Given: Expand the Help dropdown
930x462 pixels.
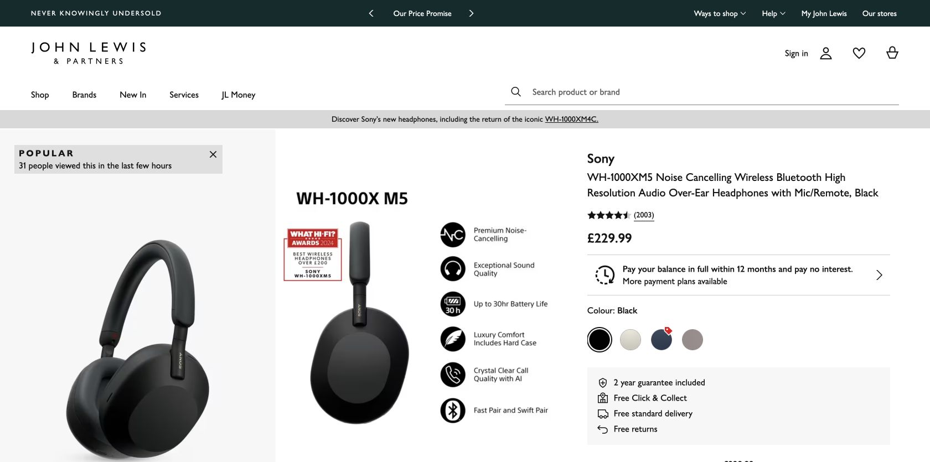Looking at the screenshot, I should click(773, 13).
